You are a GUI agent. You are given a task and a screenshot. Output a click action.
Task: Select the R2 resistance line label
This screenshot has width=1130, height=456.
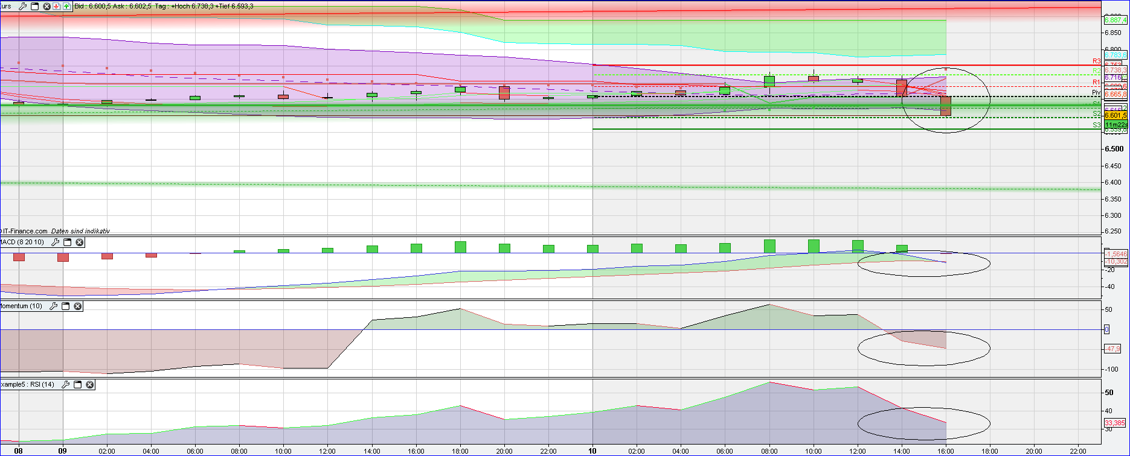pyautogui.click(x=1097, y=71)
